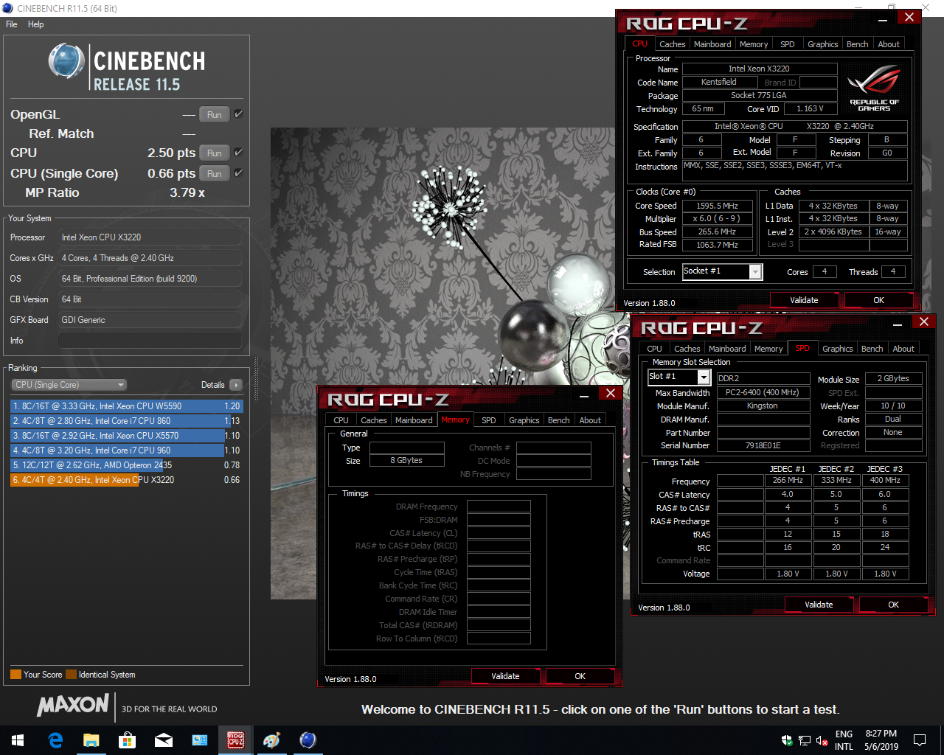The image size is (944, 755).
Task: Open the Windows Start menu
Action: pyautogui.click(x=18, y=740)
